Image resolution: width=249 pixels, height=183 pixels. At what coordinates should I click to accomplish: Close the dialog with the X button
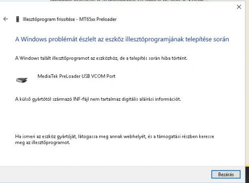coord(239,7)
